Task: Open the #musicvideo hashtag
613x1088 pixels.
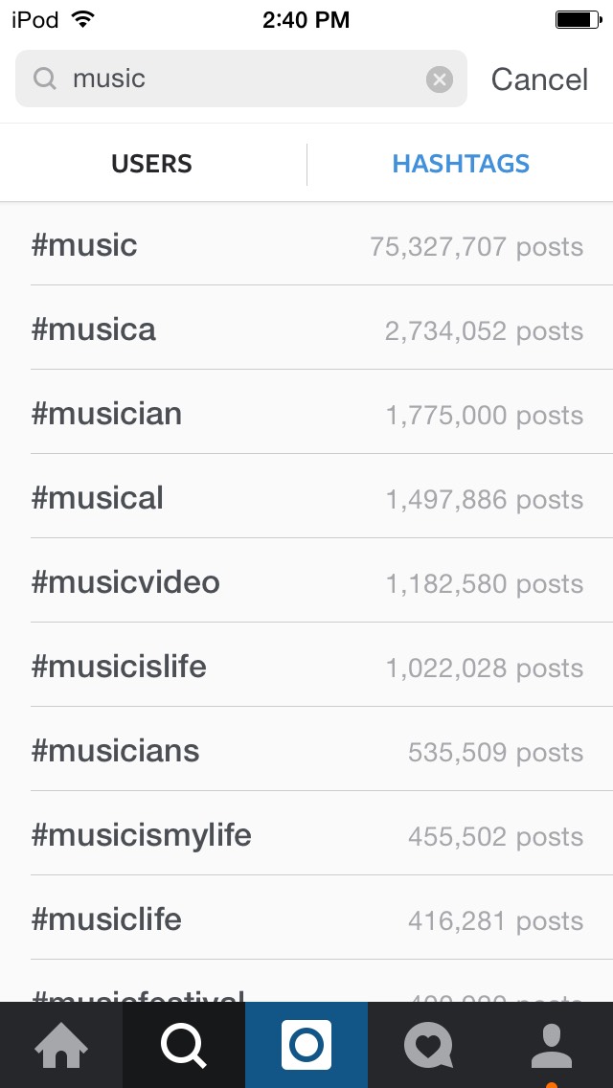Action: tap(306, 582)
